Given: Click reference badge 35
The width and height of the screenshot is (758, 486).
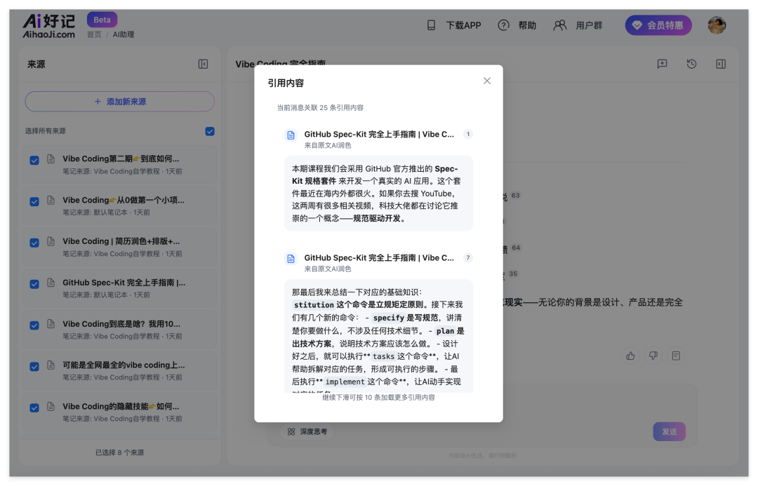Looking at the screenshot, I should click(x=513, y=274).
